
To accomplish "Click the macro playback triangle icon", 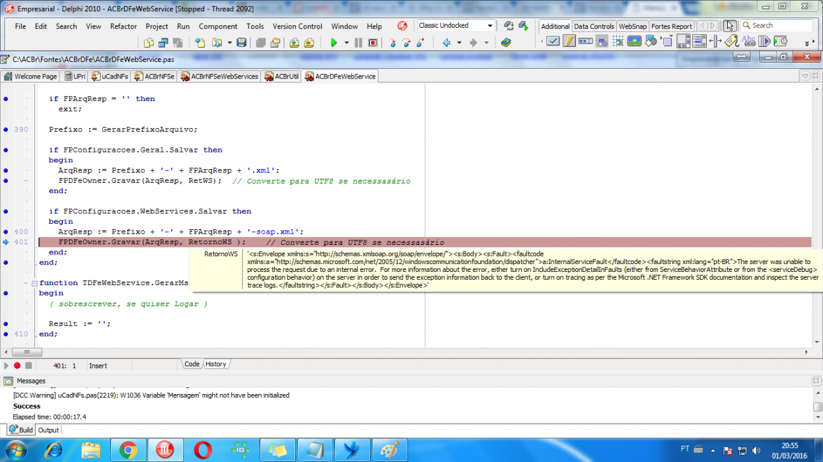I will pos(7,365).
